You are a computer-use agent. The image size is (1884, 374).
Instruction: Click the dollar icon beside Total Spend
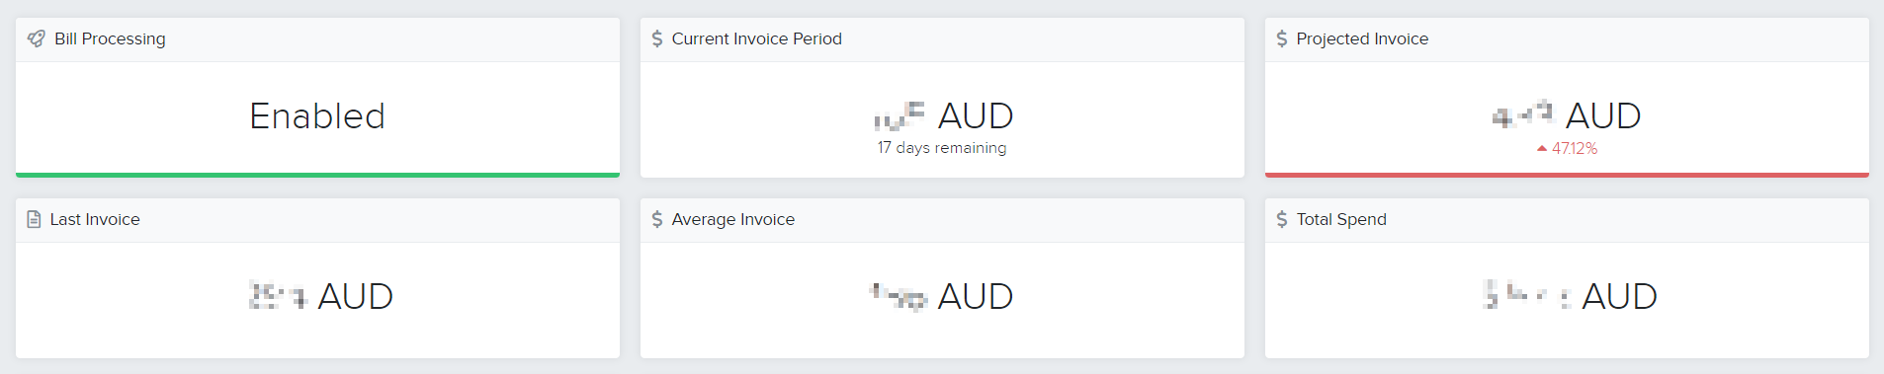[x=1282, y=219]
